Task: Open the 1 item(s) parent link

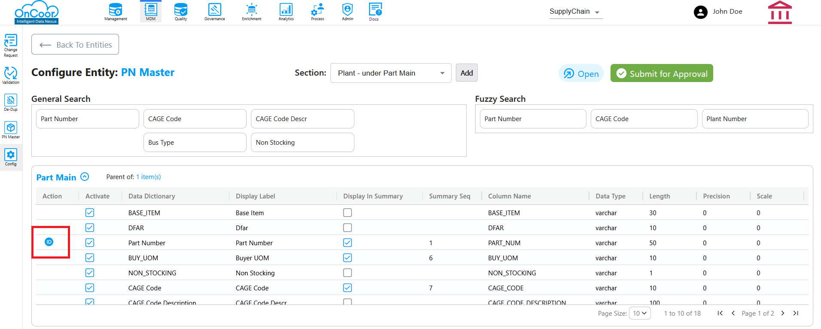Action: pyautogui.click(x=149, y=177)
